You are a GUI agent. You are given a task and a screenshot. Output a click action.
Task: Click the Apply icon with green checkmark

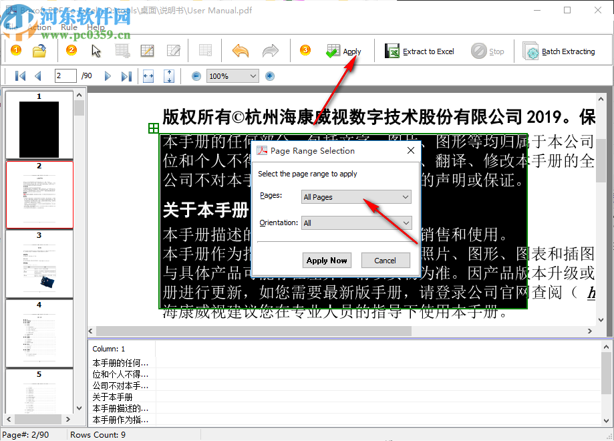332,50
